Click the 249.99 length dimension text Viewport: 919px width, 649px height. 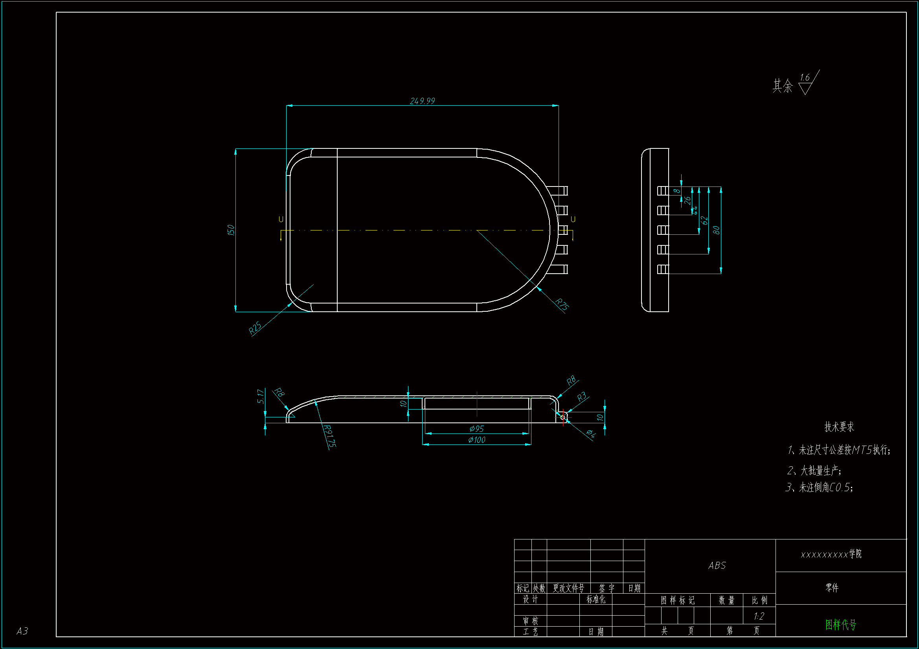[422, 101]
